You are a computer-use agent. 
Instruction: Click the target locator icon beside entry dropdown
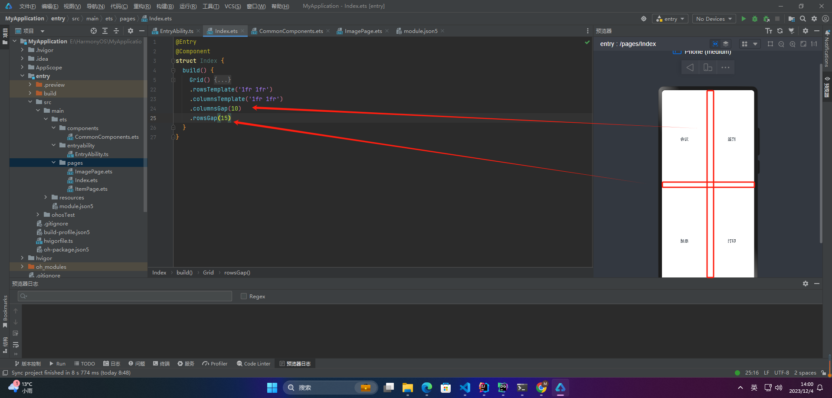(x=644, y=19)
